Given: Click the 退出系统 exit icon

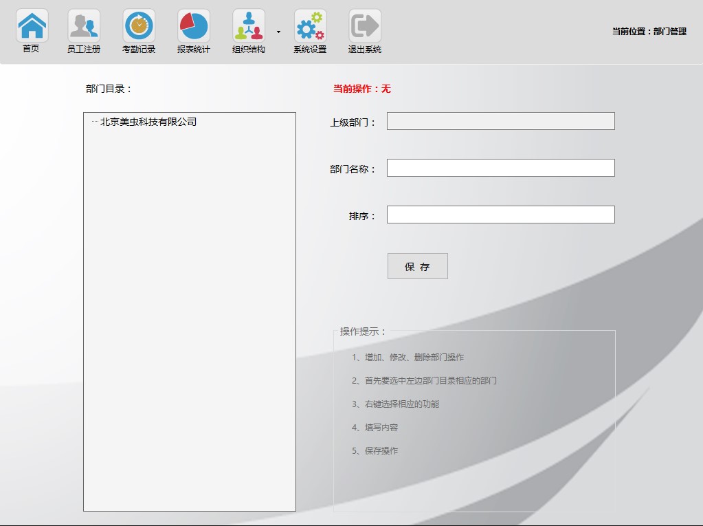Looking at the screenshot, I should (x=365, y=26).
